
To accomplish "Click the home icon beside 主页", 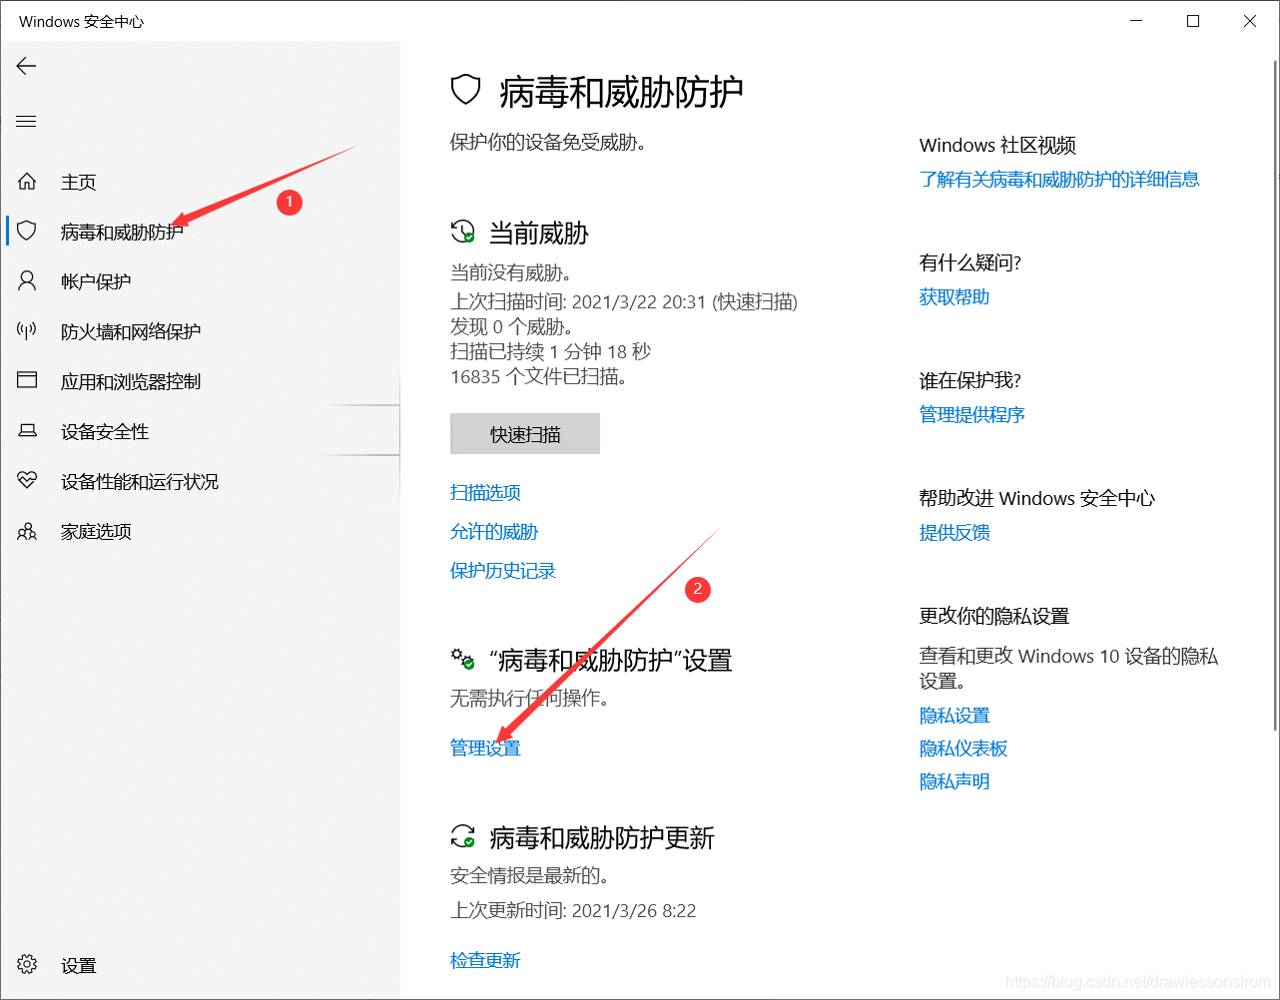I will 27,182.
